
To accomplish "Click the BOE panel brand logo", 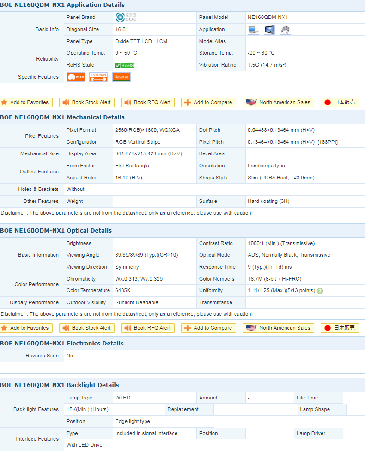I will (x=126, y=18).
